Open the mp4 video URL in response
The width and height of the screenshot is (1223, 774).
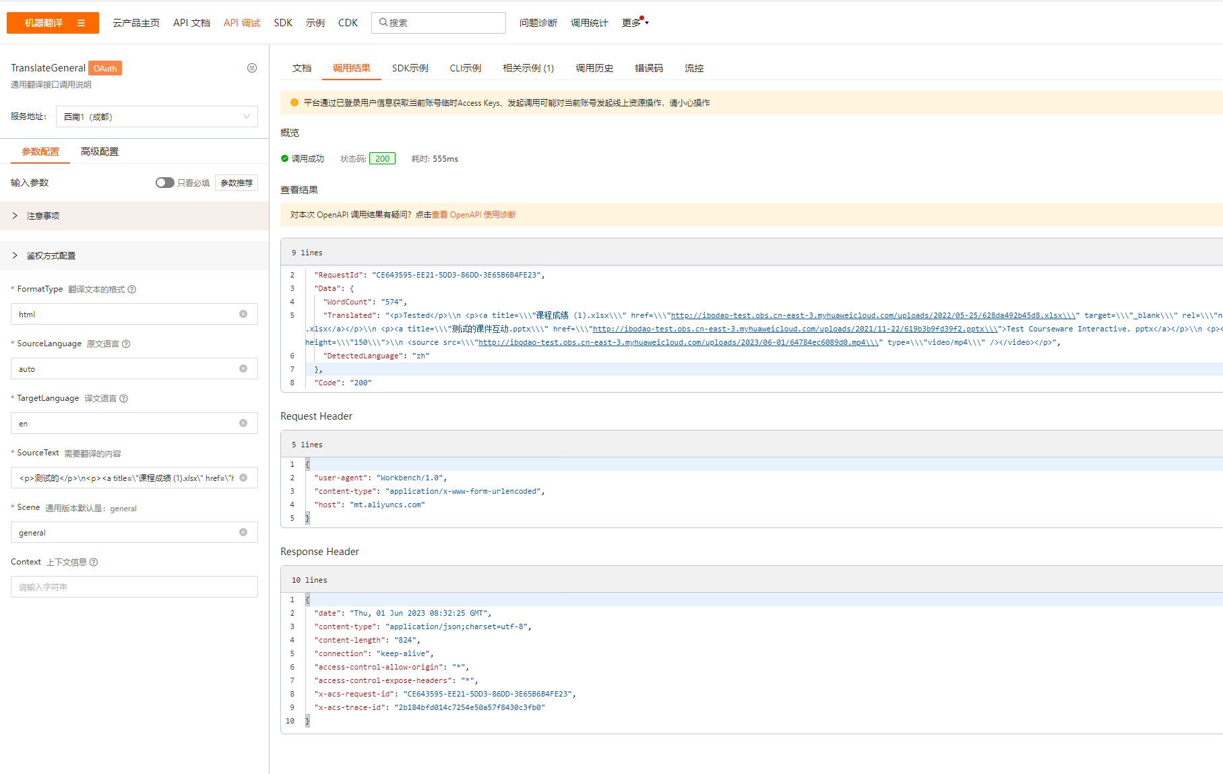coord(679,342)
